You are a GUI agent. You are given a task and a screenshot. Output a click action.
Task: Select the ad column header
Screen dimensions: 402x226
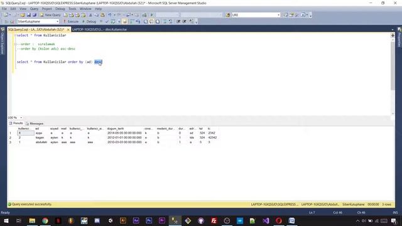(38, 129)
